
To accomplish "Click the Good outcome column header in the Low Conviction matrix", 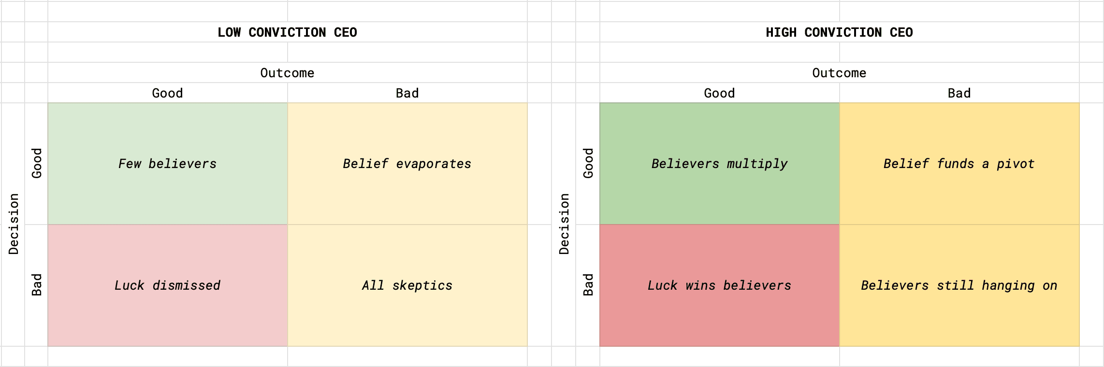I will coord(167,93).
